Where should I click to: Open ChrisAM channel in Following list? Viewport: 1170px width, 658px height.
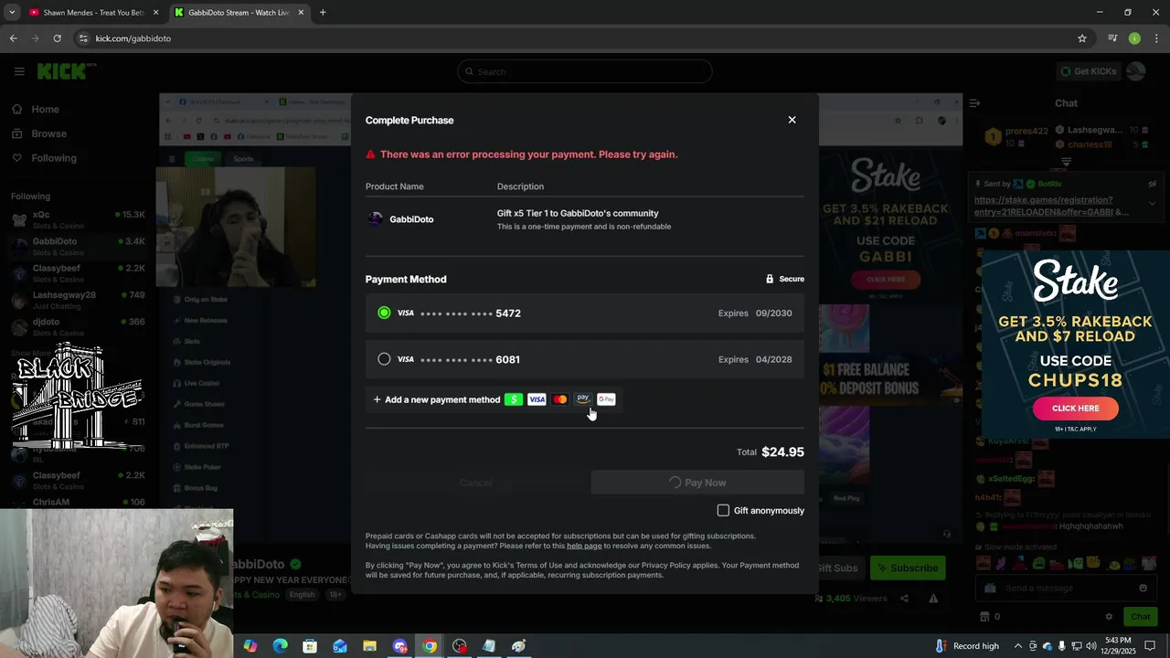tap(78, 502)
